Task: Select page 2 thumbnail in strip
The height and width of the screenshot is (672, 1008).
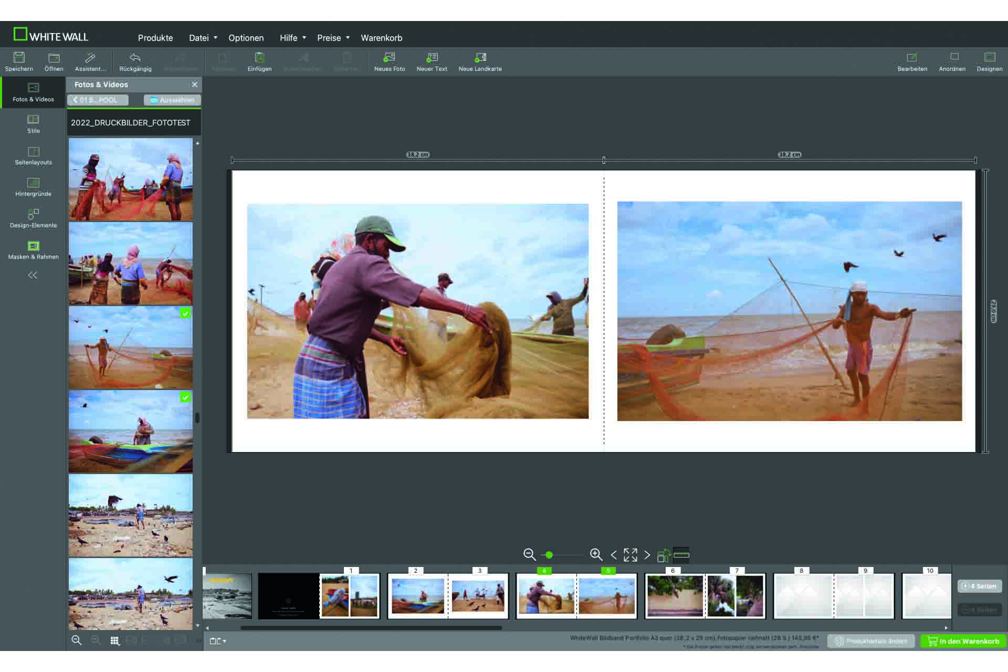Action: (x=417, y=596)
